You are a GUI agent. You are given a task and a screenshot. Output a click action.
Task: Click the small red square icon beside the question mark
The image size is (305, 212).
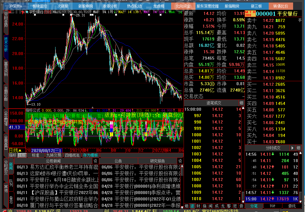point(10,12)
